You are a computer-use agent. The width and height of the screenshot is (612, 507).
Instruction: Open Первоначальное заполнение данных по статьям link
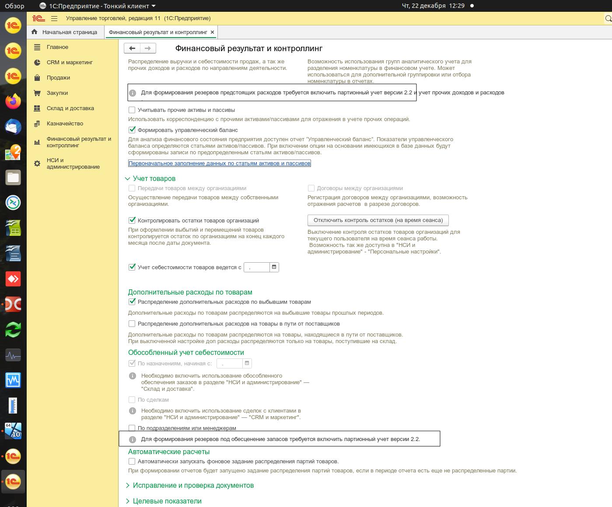coord(220,163)
